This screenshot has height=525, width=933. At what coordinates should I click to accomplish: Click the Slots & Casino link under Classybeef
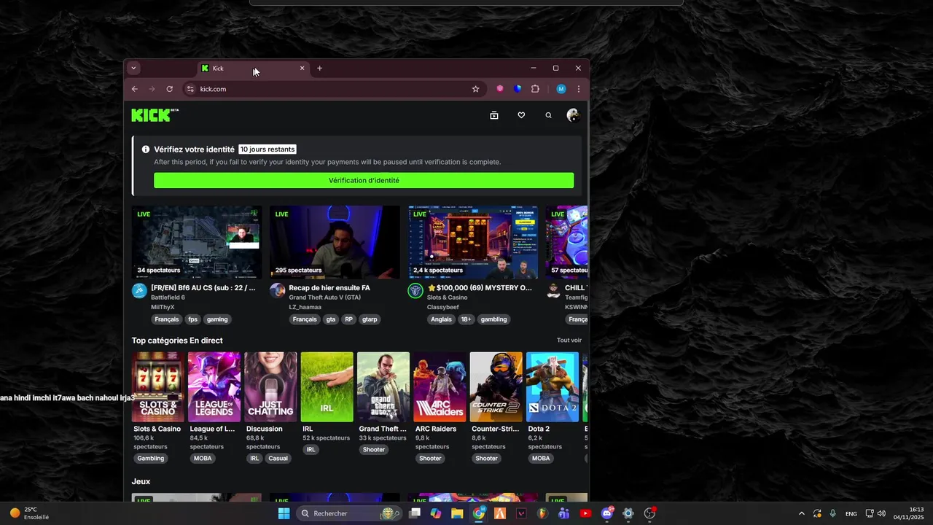click(x=447, y=297)
